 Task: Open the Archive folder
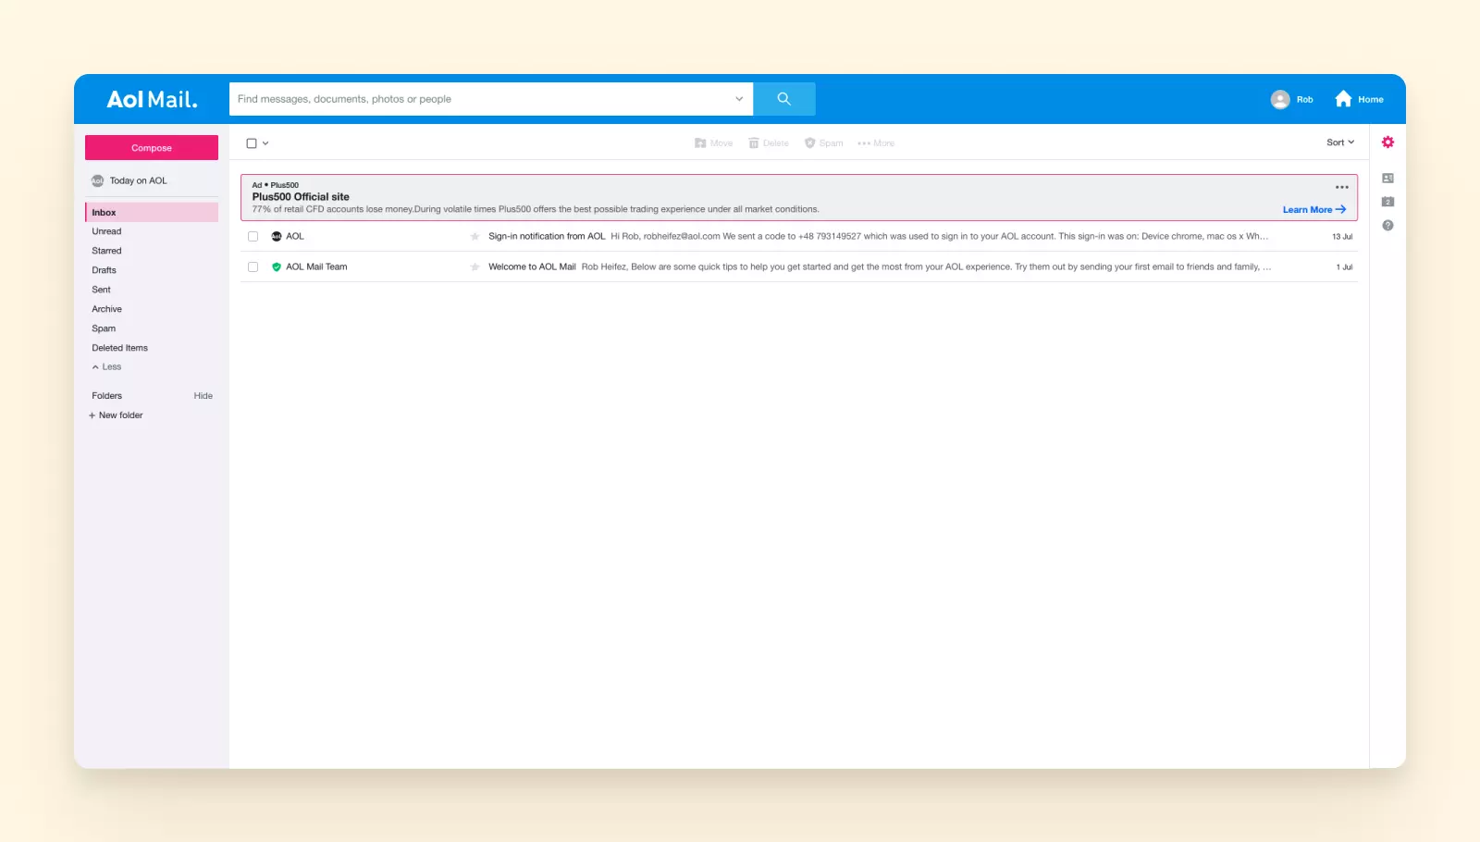click(x=106, y=309)
